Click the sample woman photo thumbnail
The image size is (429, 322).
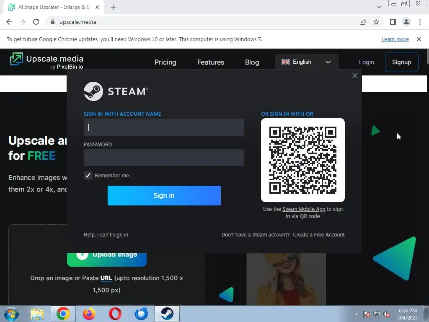click(286, 279)
